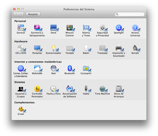
Task: Open the Teclado keyboard icon
Action: click(x=70, y=48)
